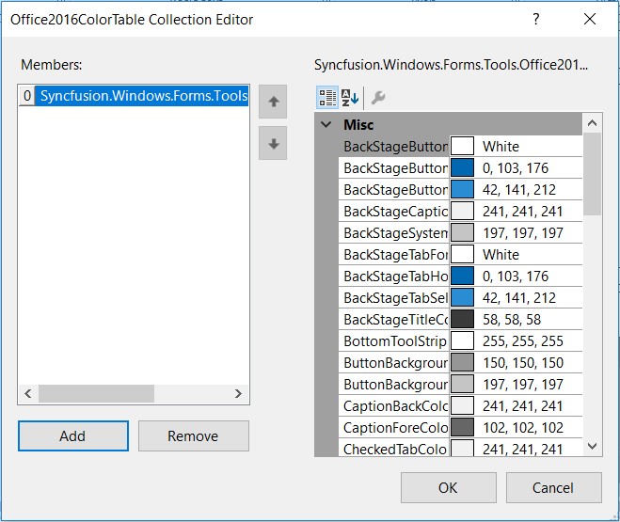Click the property grid vertical scrollbar thumb
Image resolution: width=620 pixels, height=522 pixels.
[592, 174]
